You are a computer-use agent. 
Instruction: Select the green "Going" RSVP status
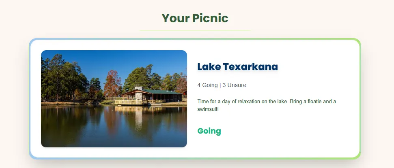209,131
